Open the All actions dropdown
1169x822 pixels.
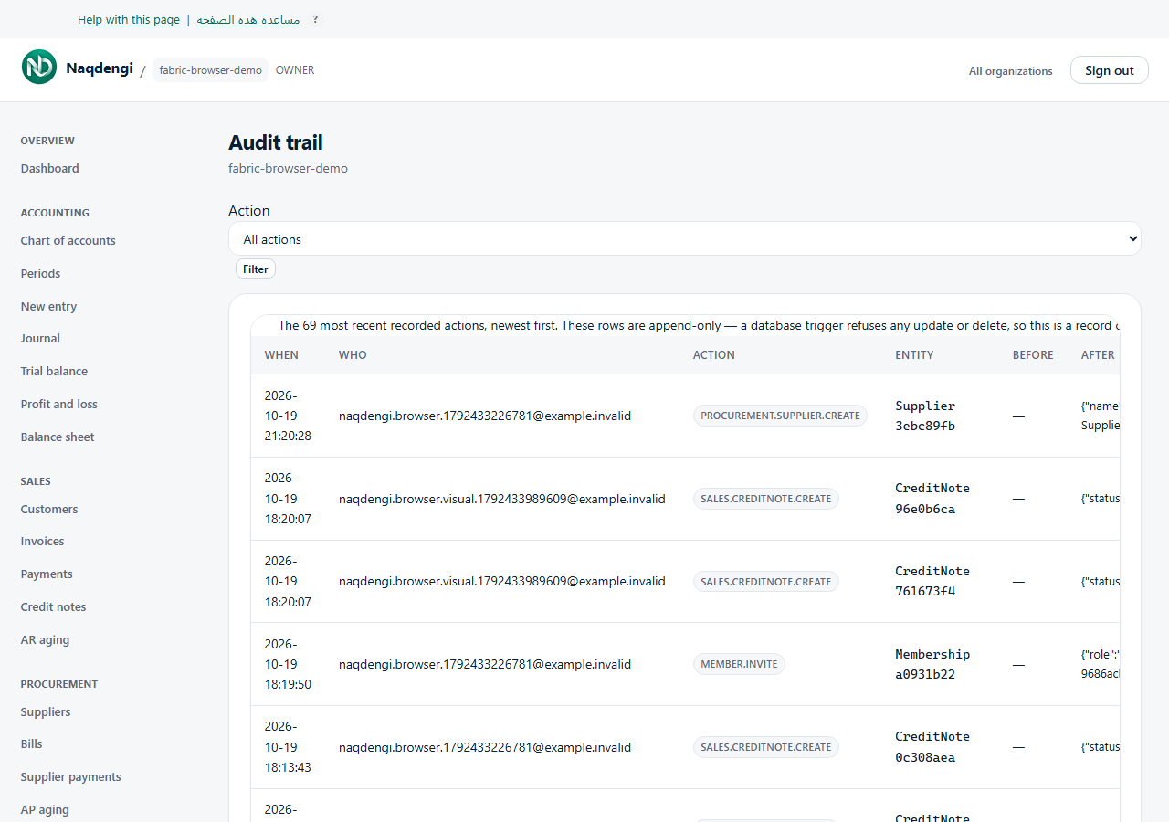tap(685, 239)
